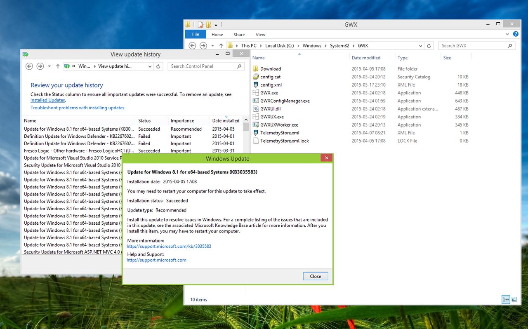Image resolution: width=528 pixels, height=329 pixels.
Task: Open the Help and Support microsoft.com link
Action: (156, 260)
